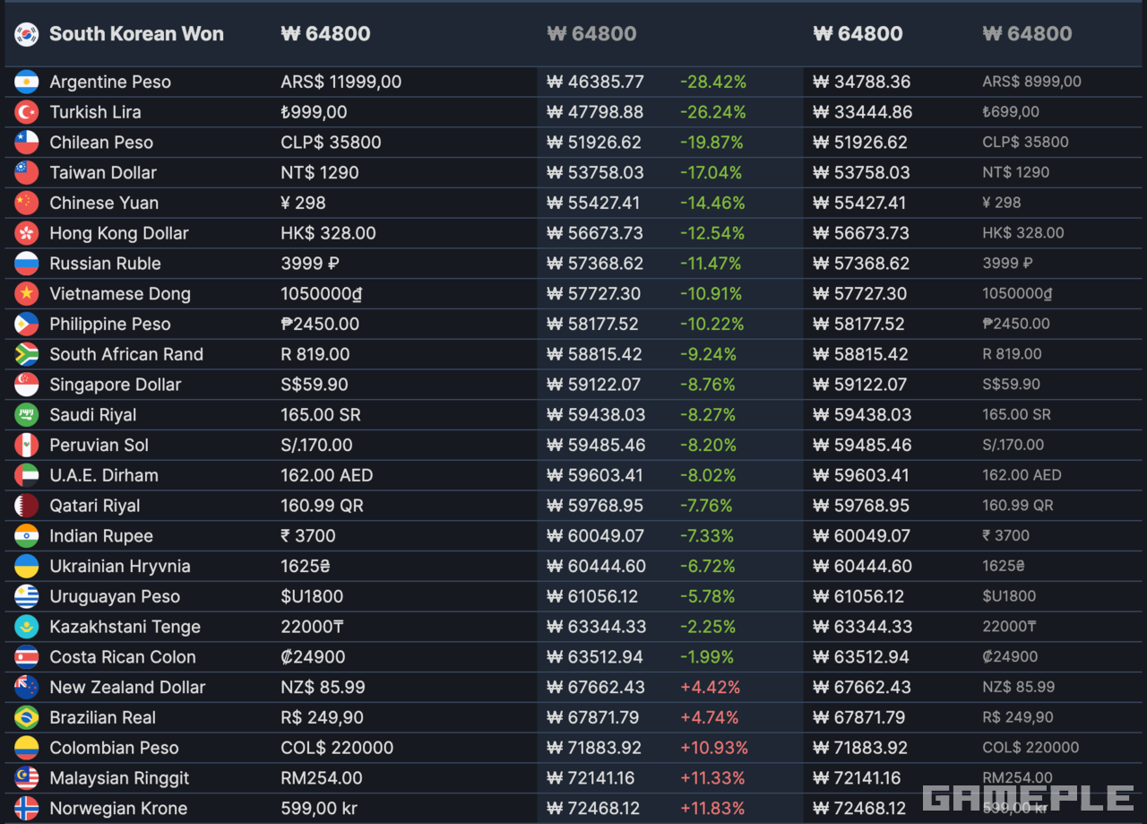1147x824 pixels.
Task: Click the Hong Kong Dollar flag icon
Action: click(27, 233)
